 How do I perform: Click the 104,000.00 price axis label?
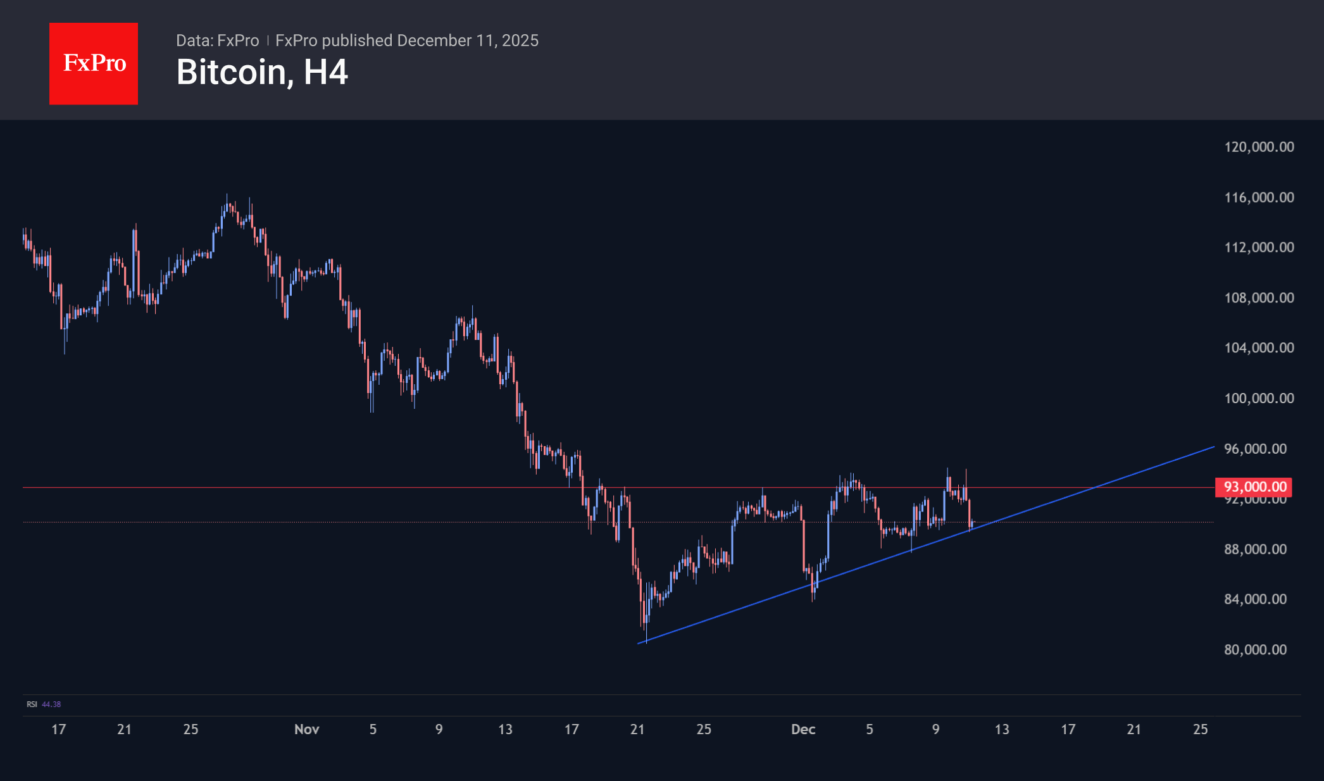(x=1259, y=347)
